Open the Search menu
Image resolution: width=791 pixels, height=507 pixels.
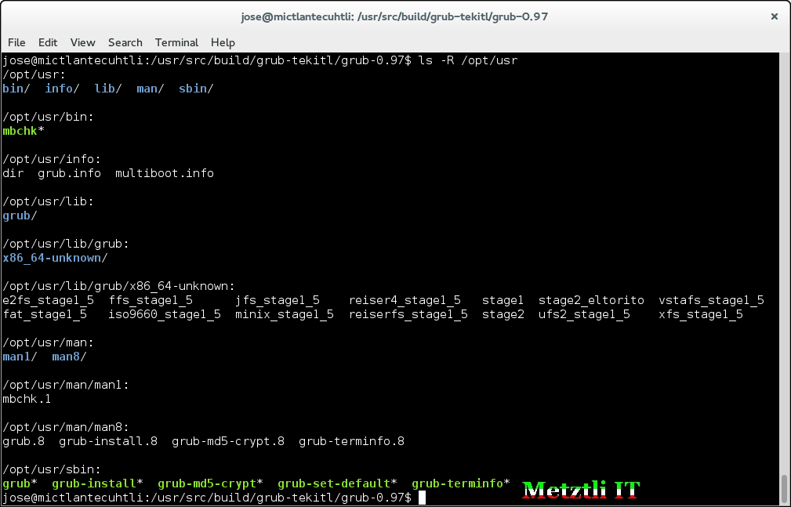[x=125, y=42]
